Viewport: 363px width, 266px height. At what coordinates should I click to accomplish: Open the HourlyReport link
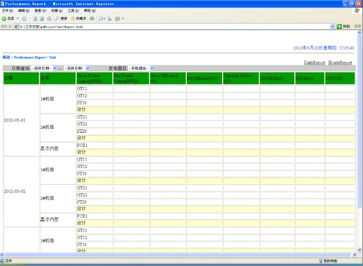340,62
